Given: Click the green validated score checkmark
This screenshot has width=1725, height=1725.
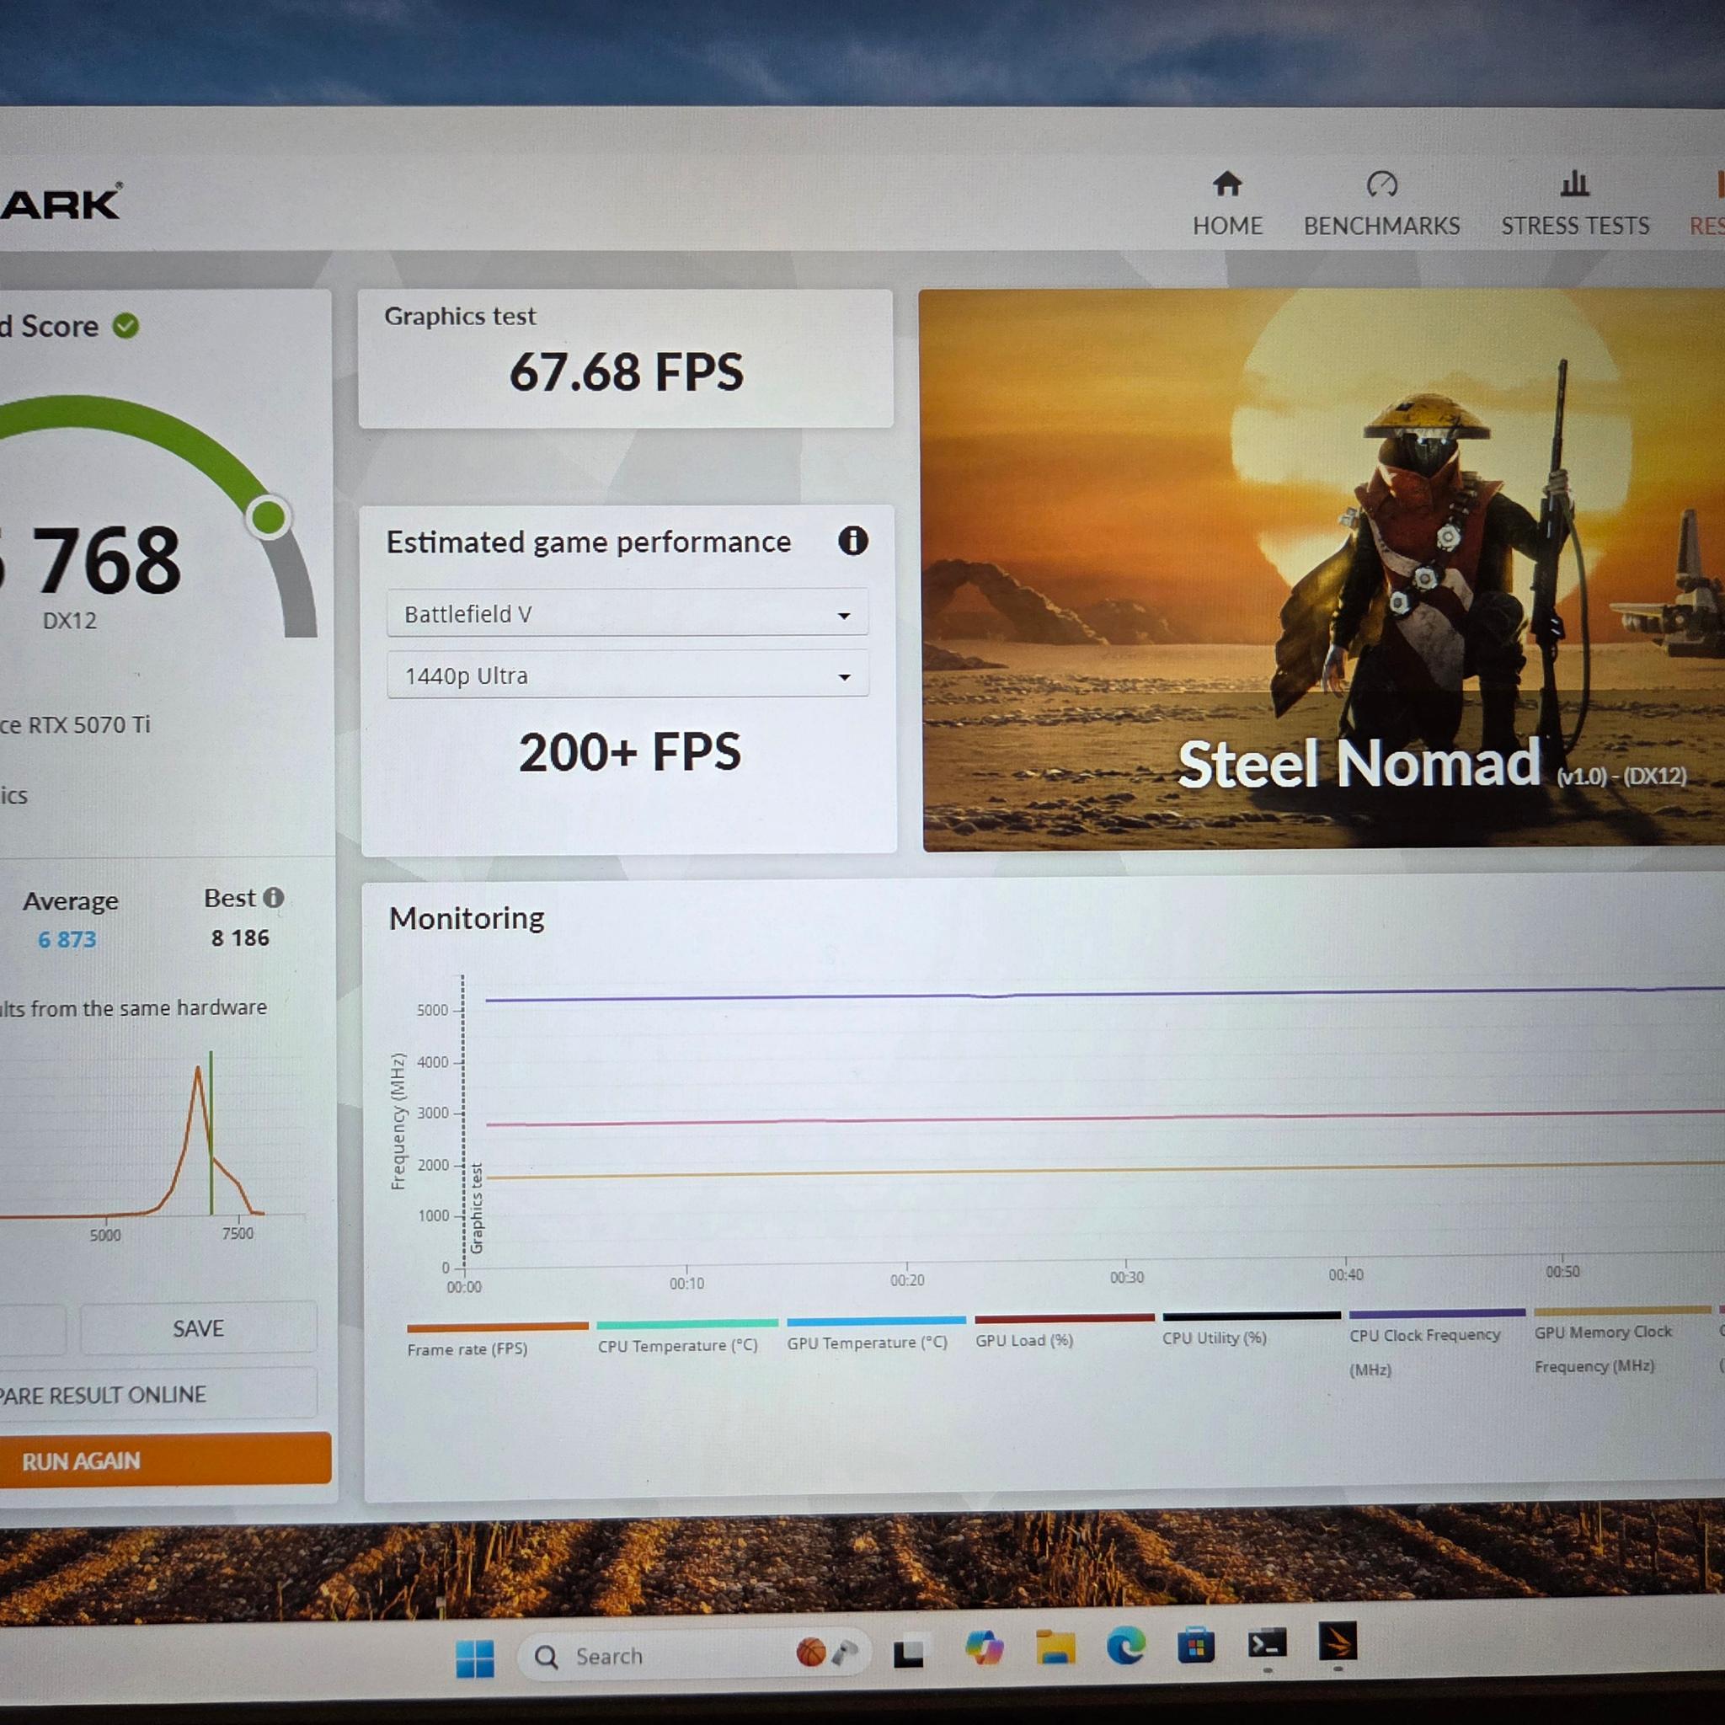Looking at the screenshot, I should tap(126, 326).
